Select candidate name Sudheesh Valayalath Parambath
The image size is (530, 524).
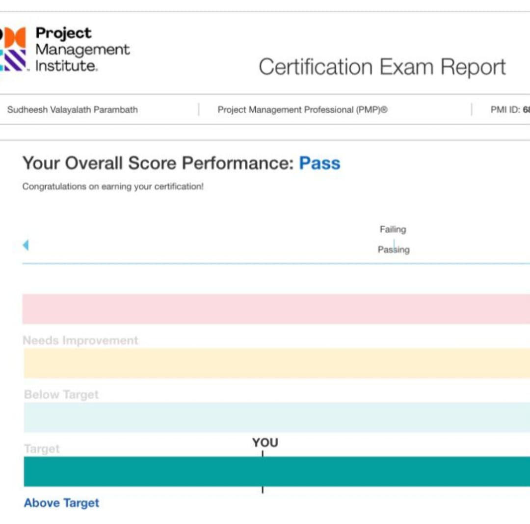tap(72, 110)
